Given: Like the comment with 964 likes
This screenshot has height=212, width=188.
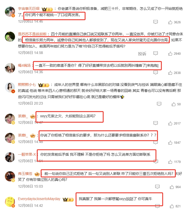Looking at the screenshot, I should (172, 187).
